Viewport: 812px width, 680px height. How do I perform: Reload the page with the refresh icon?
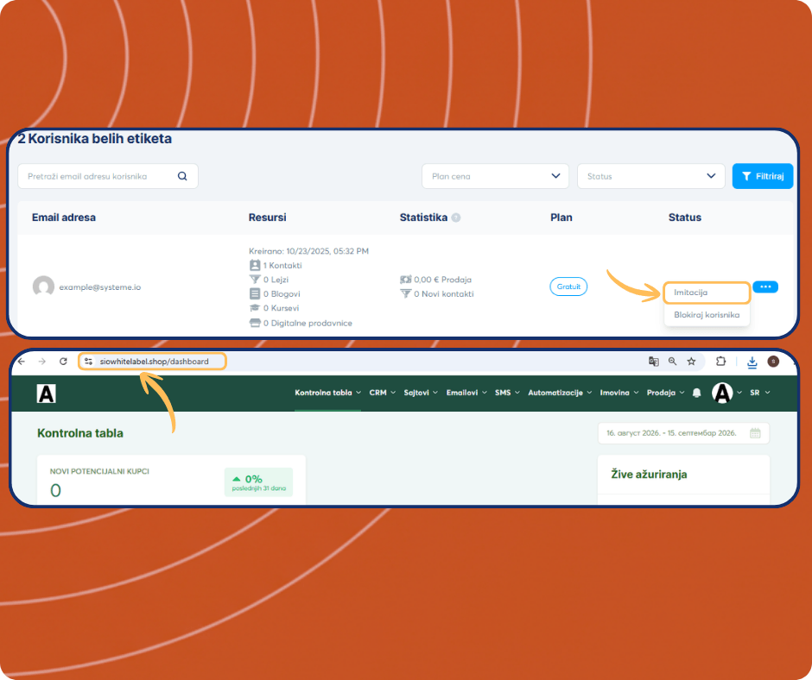click(63, 362)
